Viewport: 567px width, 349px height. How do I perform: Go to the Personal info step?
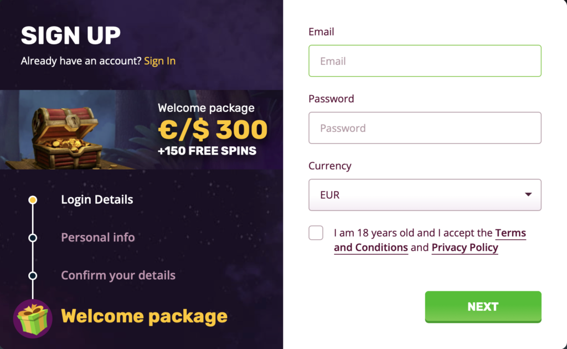tap(98, 238)
